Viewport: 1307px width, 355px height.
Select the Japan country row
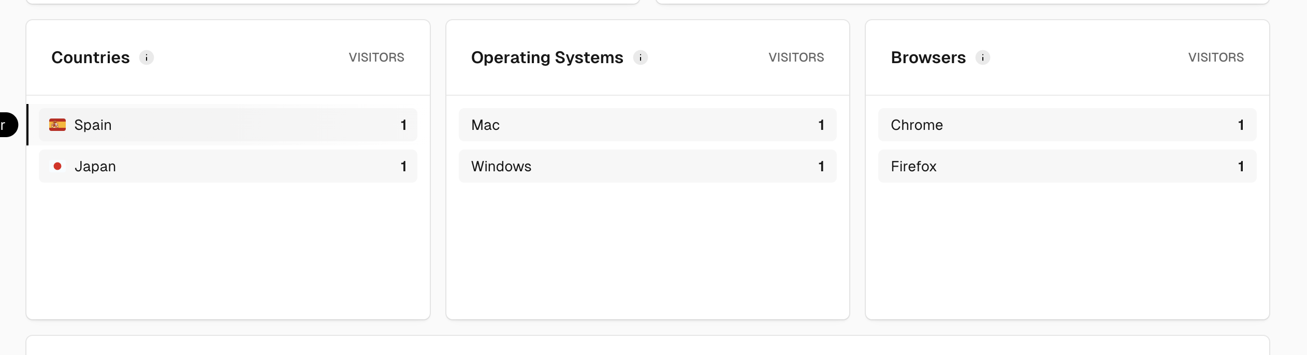click(228, 166)
